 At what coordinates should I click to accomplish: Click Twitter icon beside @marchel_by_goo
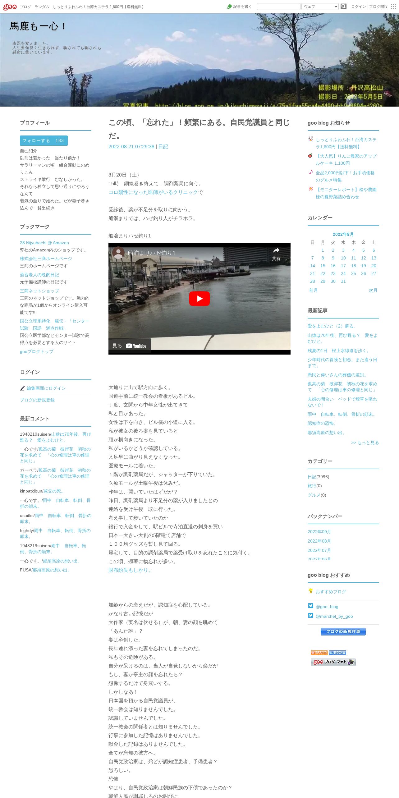(x=311, y=615)
